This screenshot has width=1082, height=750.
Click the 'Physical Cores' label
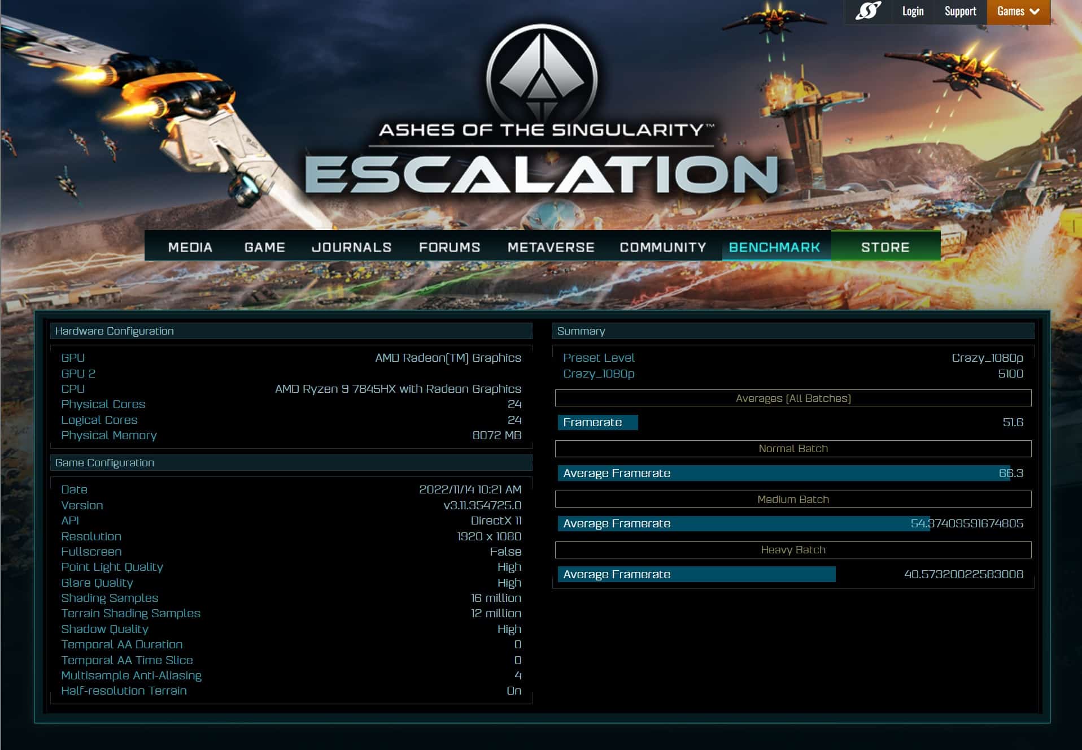(x=103, y=404)
